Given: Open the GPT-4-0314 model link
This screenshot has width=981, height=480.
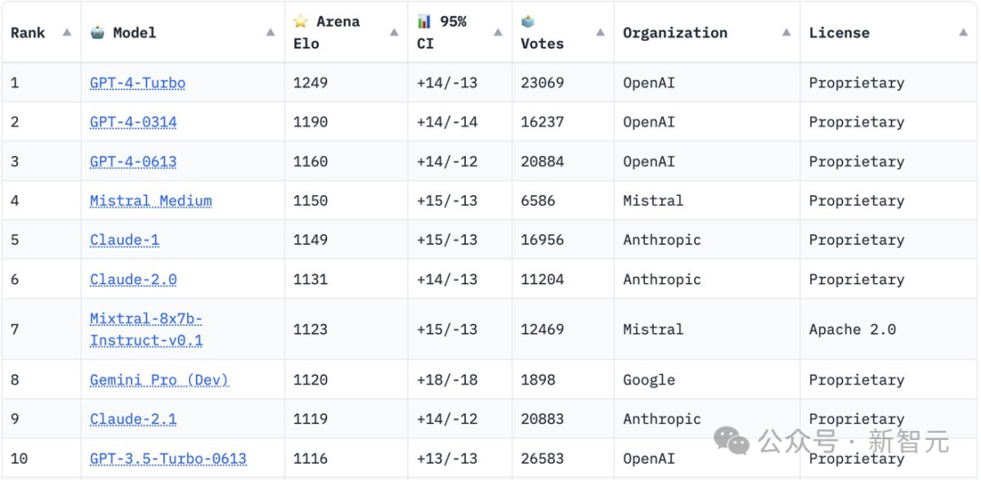Looking at the screenshot, I should click(133, 122).
